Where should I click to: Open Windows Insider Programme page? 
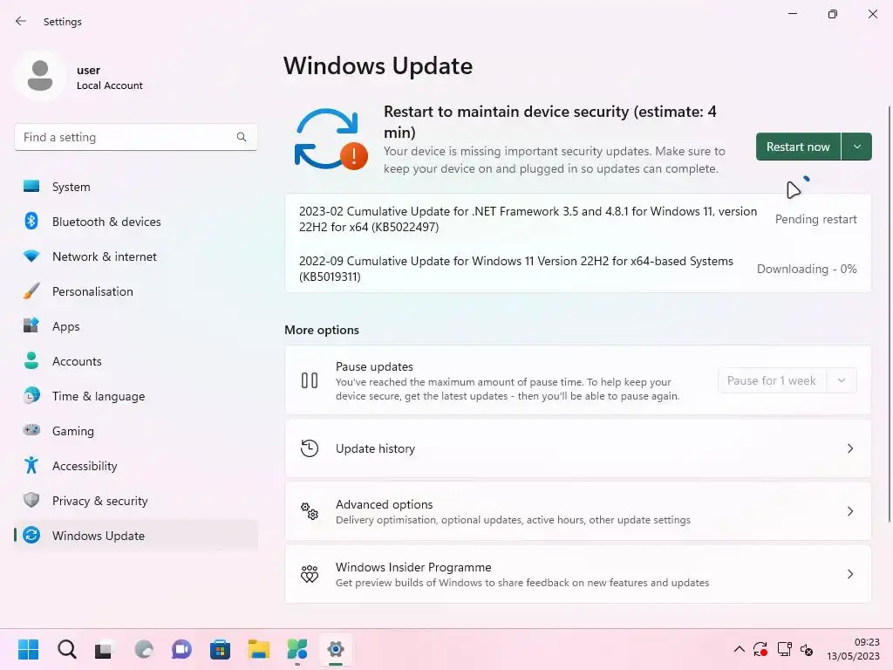[577, 574]
